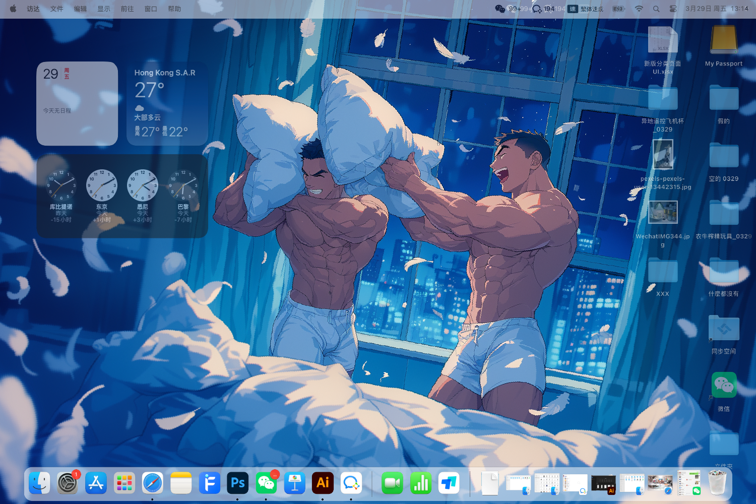Open the Apple menu
Screen dimensions: 756x504
pos(13,9)
